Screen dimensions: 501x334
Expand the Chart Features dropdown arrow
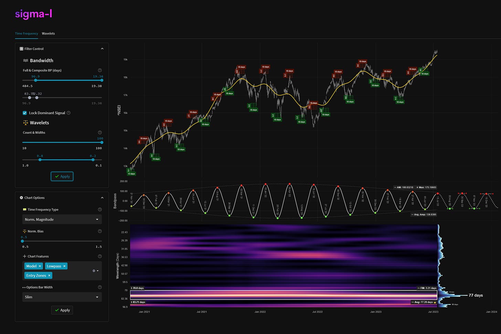98,271
